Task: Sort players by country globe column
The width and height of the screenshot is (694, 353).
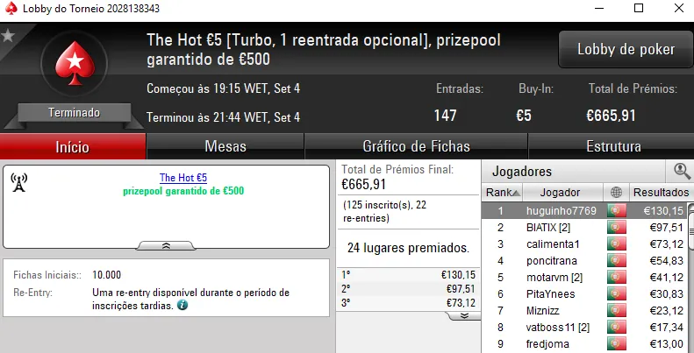Action: coord(615,192)
